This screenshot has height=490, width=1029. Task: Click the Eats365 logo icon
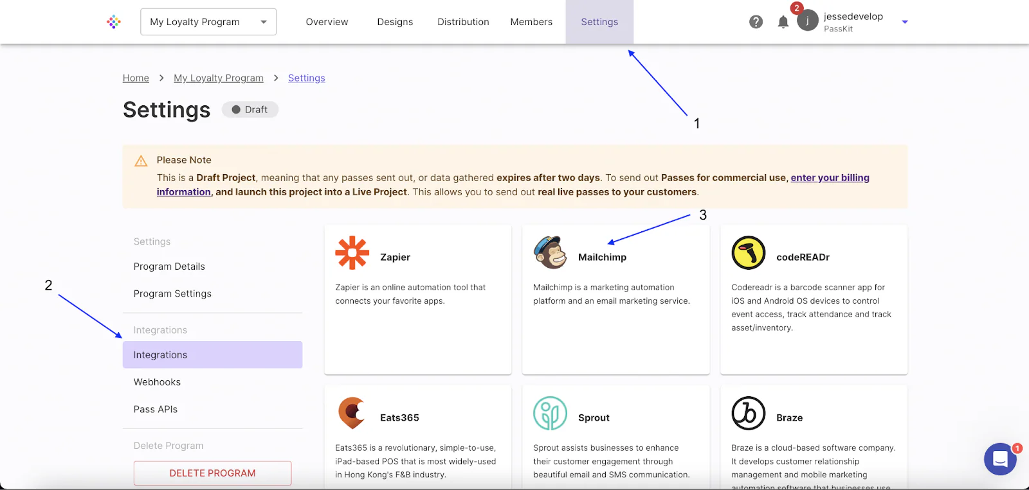pyautogui.click(x=352, y=413)
